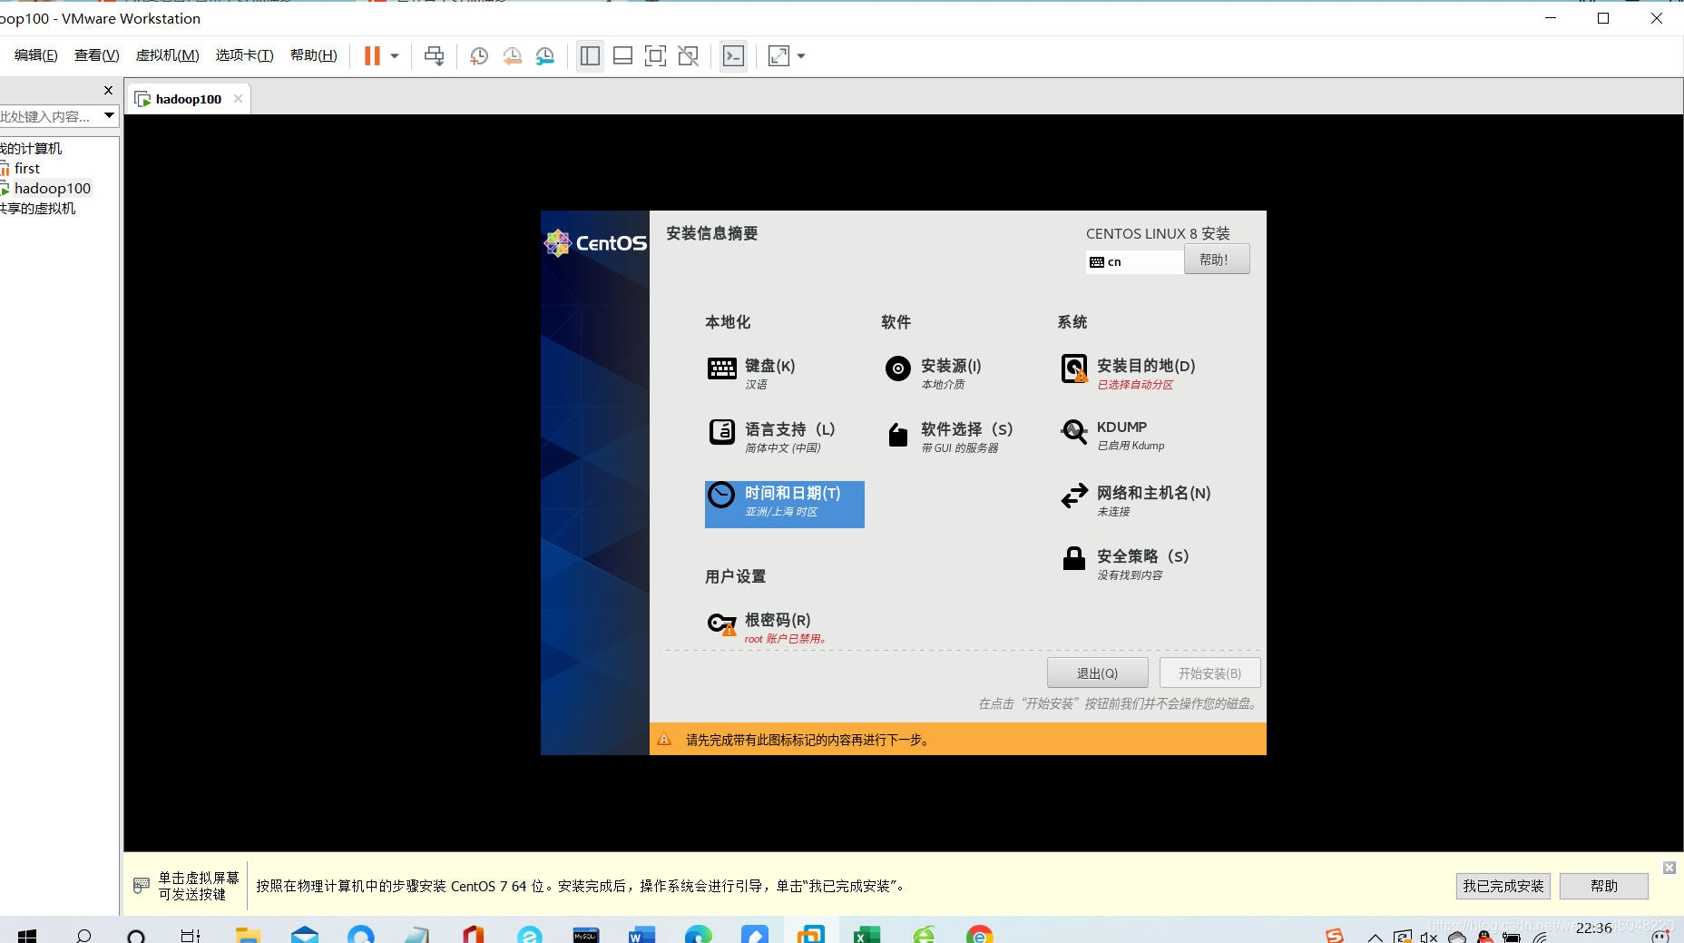Switch to the hadoop100 tab
Image resolution: width=1684 pixels, height=943 pixels.
(x=188, y=99)
